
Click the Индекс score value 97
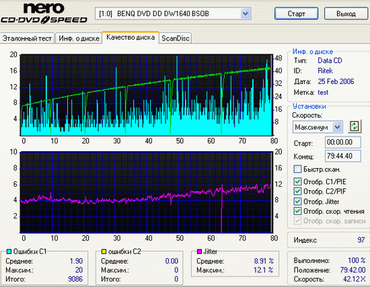(361, 240)
